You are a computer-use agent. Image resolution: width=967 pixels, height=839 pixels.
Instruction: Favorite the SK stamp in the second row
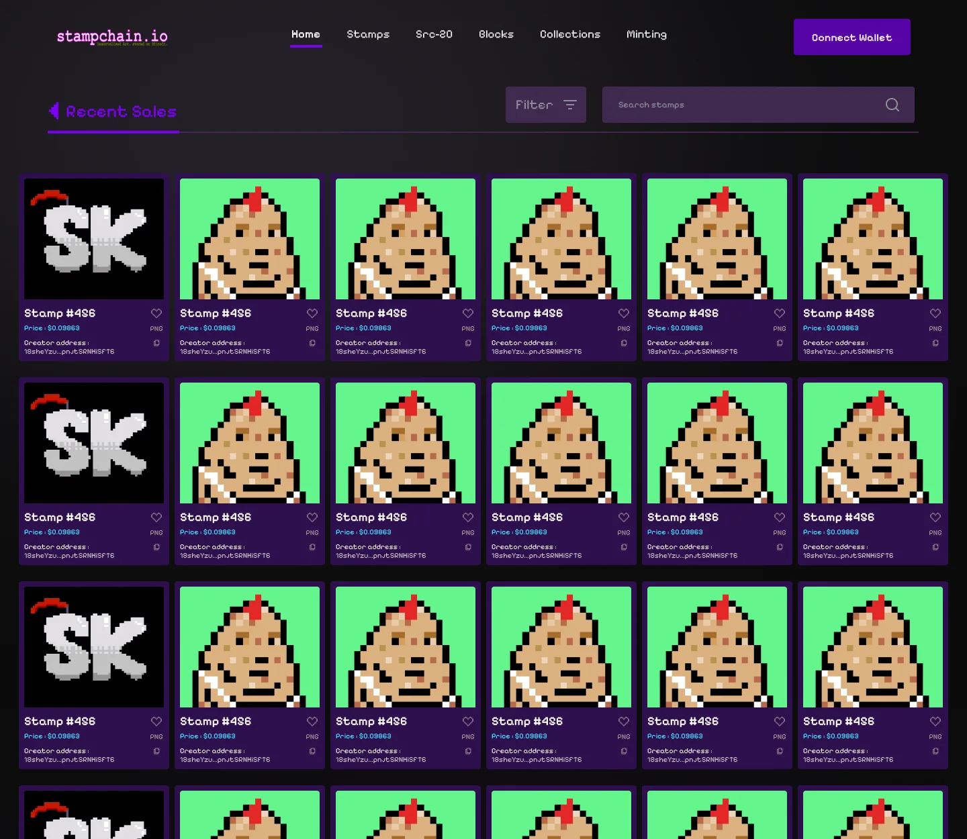coord(156,517)
